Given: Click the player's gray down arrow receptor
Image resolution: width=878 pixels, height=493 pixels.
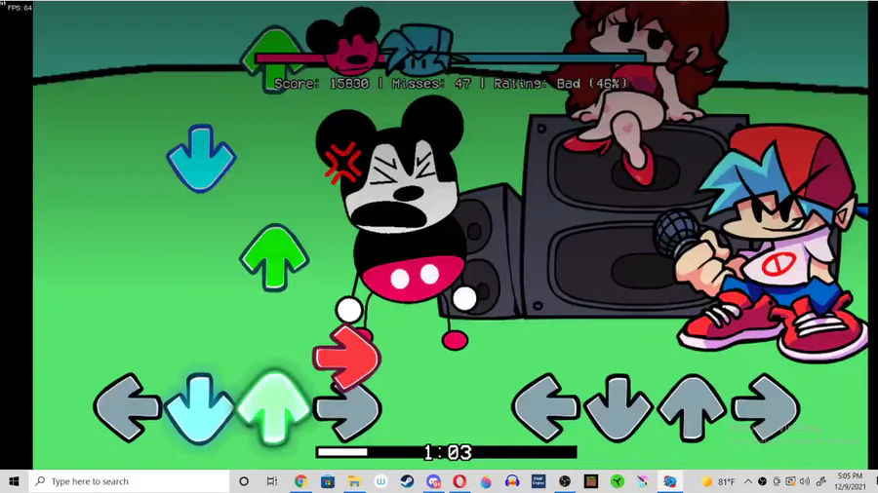Looking at the screenshot, I should click(x=618, y=408).
